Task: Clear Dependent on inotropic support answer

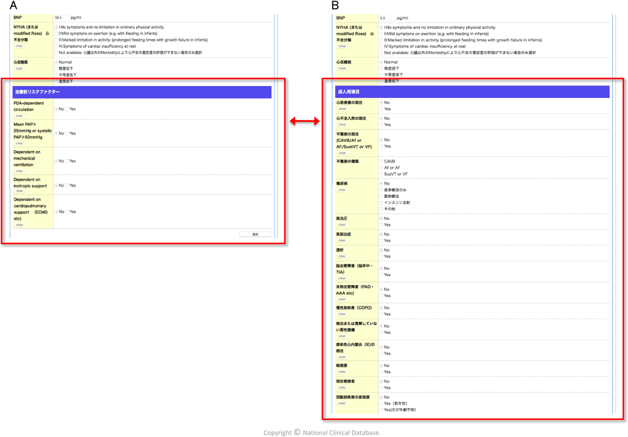Action: [19, 192]
